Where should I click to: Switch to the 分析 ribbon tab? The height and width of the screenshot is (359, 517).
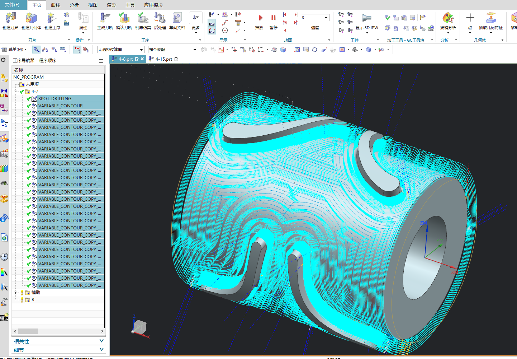pos(74,5)
